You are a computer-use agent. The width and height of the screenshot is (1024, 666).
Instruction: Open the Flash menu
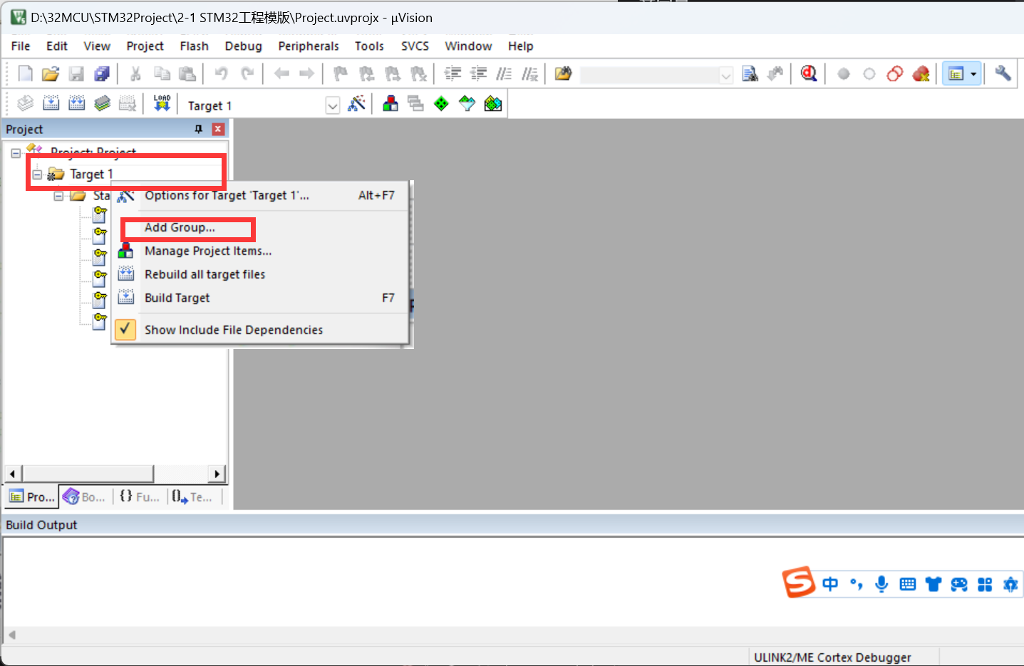(x=194, y=46)
